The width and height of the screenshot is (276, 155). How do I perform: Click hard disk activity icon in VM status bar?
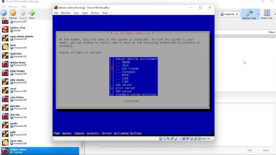point(160,139)
